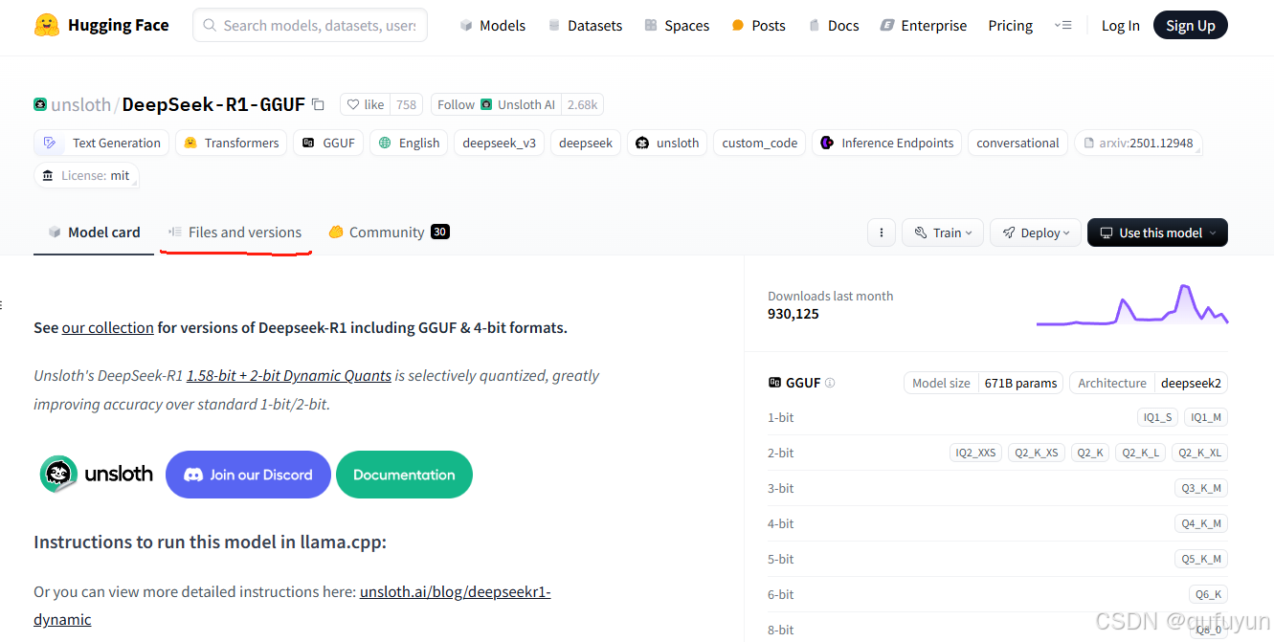Image resolution: width=1274 pixels, height=642 pixels.
Task: Click the unsloth organization avatar beside the title
Action: [40, 104]
